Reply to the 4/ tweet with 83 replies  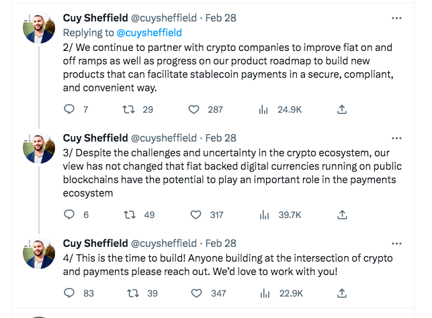click(69, 293)
